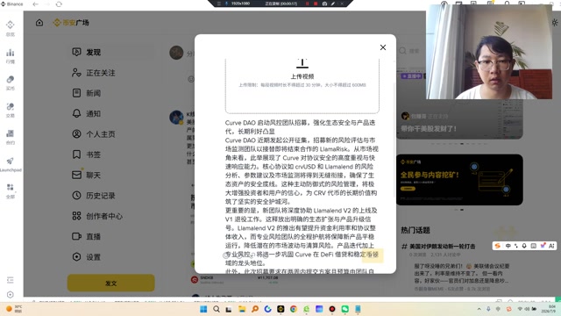
Task: Click the microphone icon on input method toolbar
Action: 524,246
